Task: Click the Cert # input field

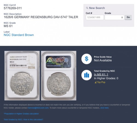Action: 95,17
